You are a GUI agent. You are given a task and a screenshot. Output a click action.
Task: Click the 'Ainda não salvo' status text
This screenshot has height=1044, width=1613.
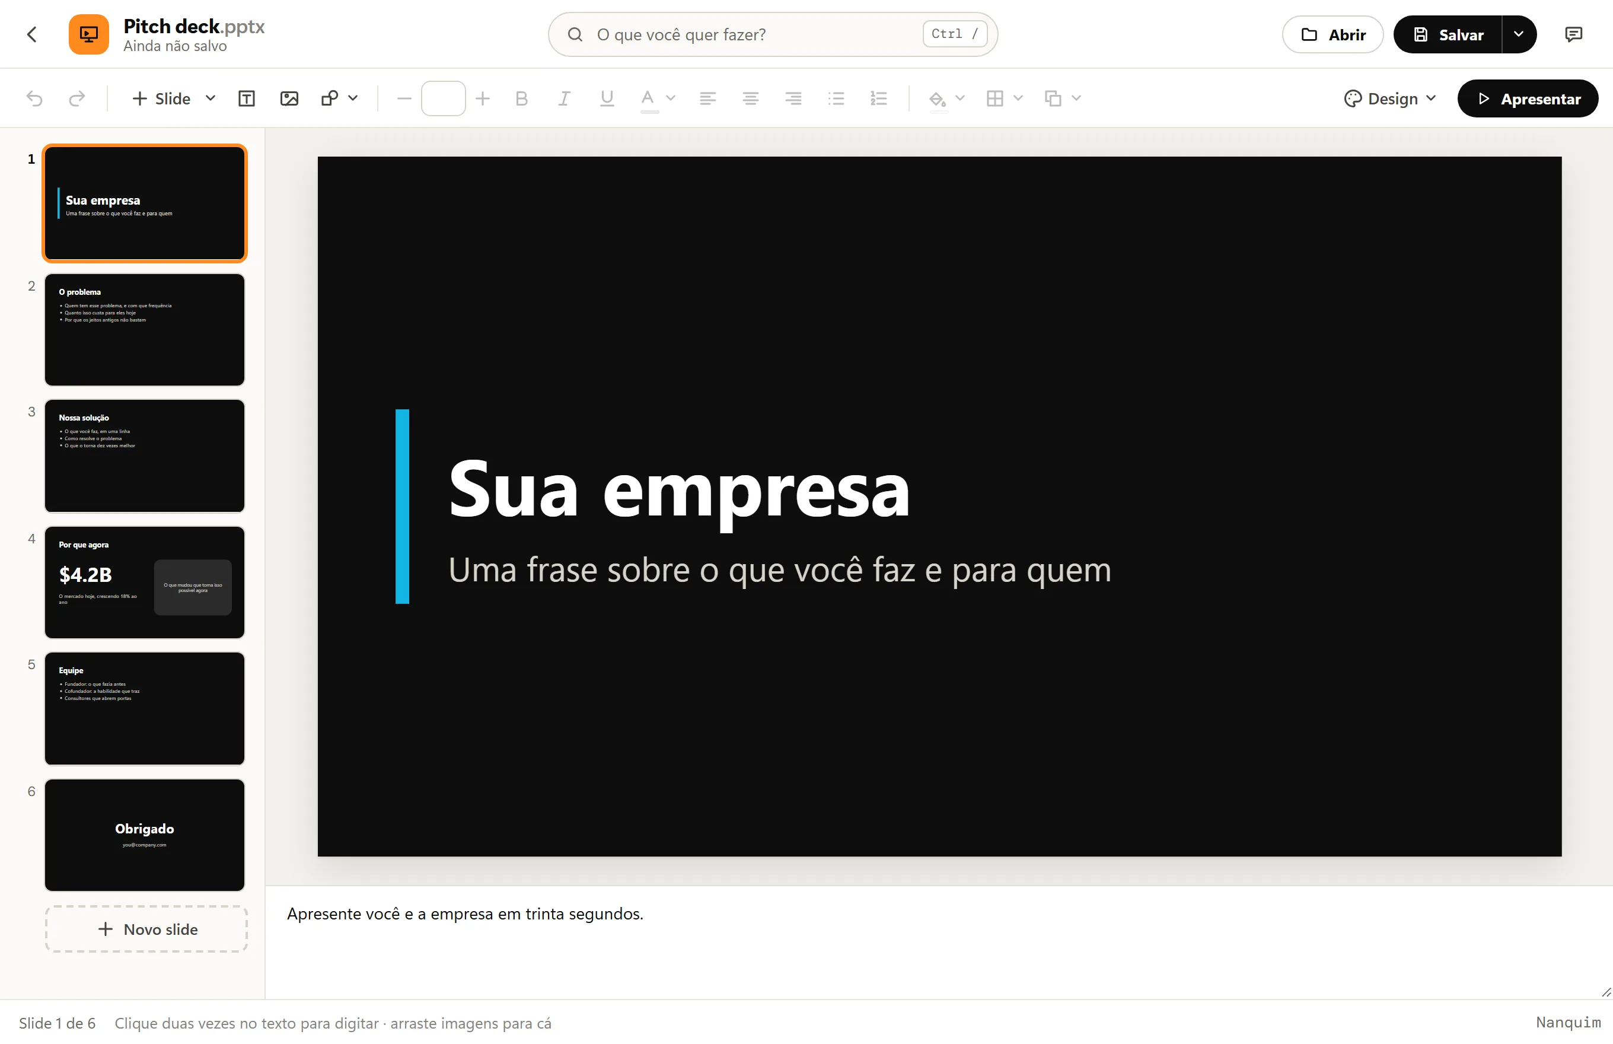pos(175,46)
